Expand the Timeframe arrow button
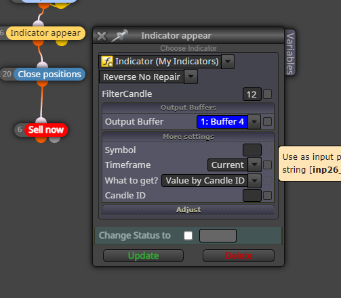341x298 pixels. [x=255, y=165]
